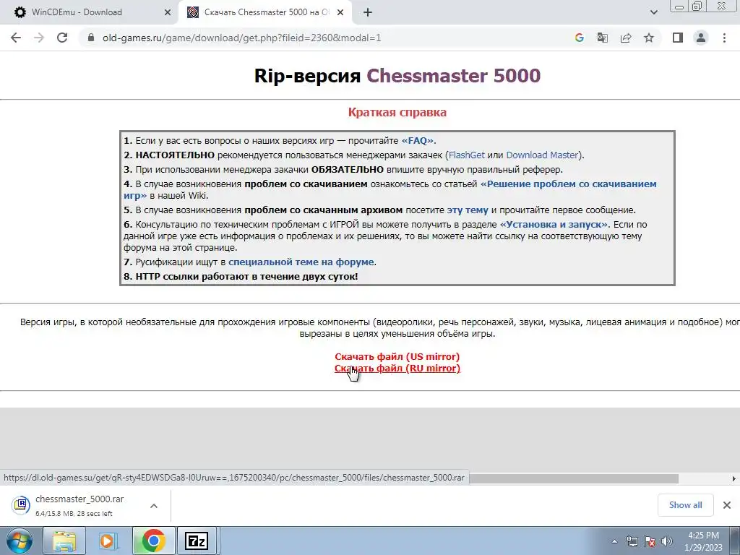Open Windows Explorer from taskbar
This screenshot has height=555, width=740.
(64, 541)
